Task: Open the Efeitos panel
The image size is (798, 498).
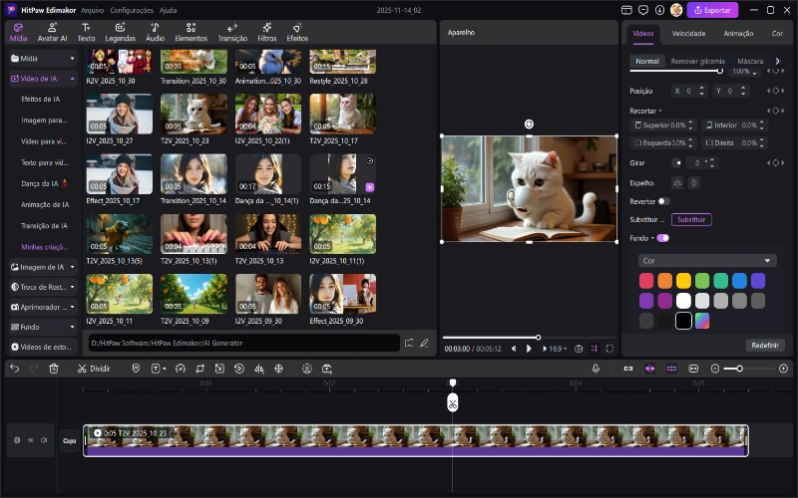Action: click(297, 30)
